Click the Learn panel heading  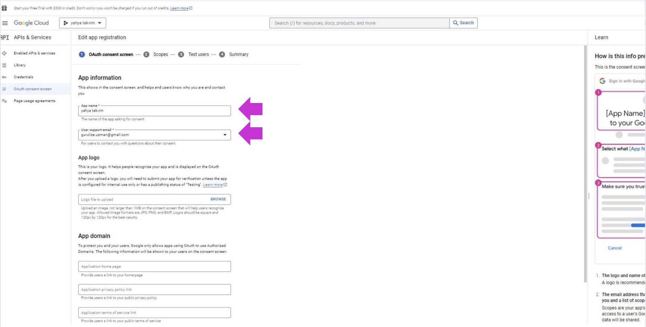pyautogui.click(x=601, y=37)
